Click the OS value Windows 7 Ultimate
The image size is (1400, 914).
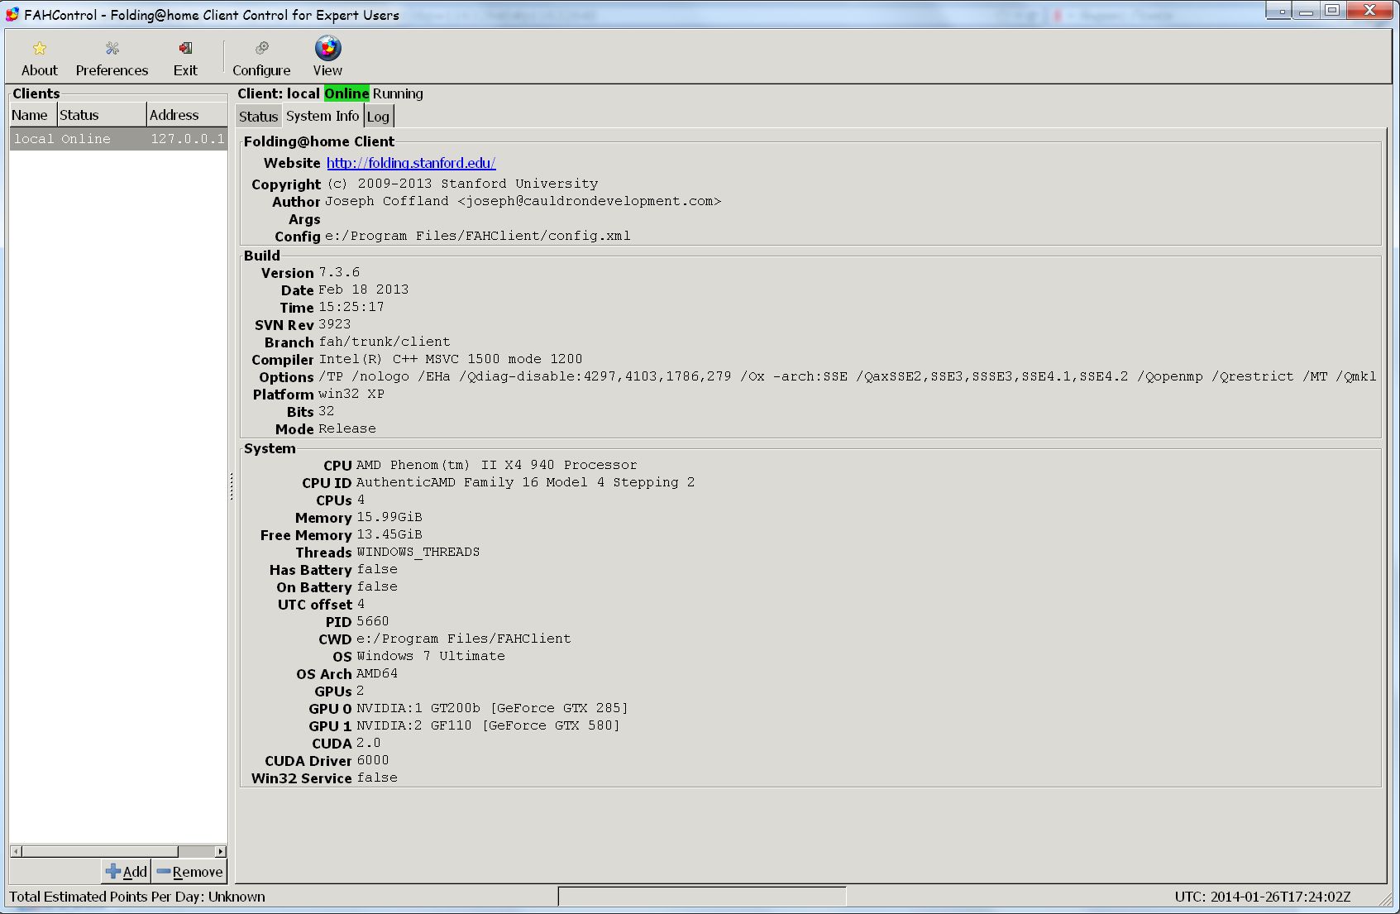click(x=431, y=656)
